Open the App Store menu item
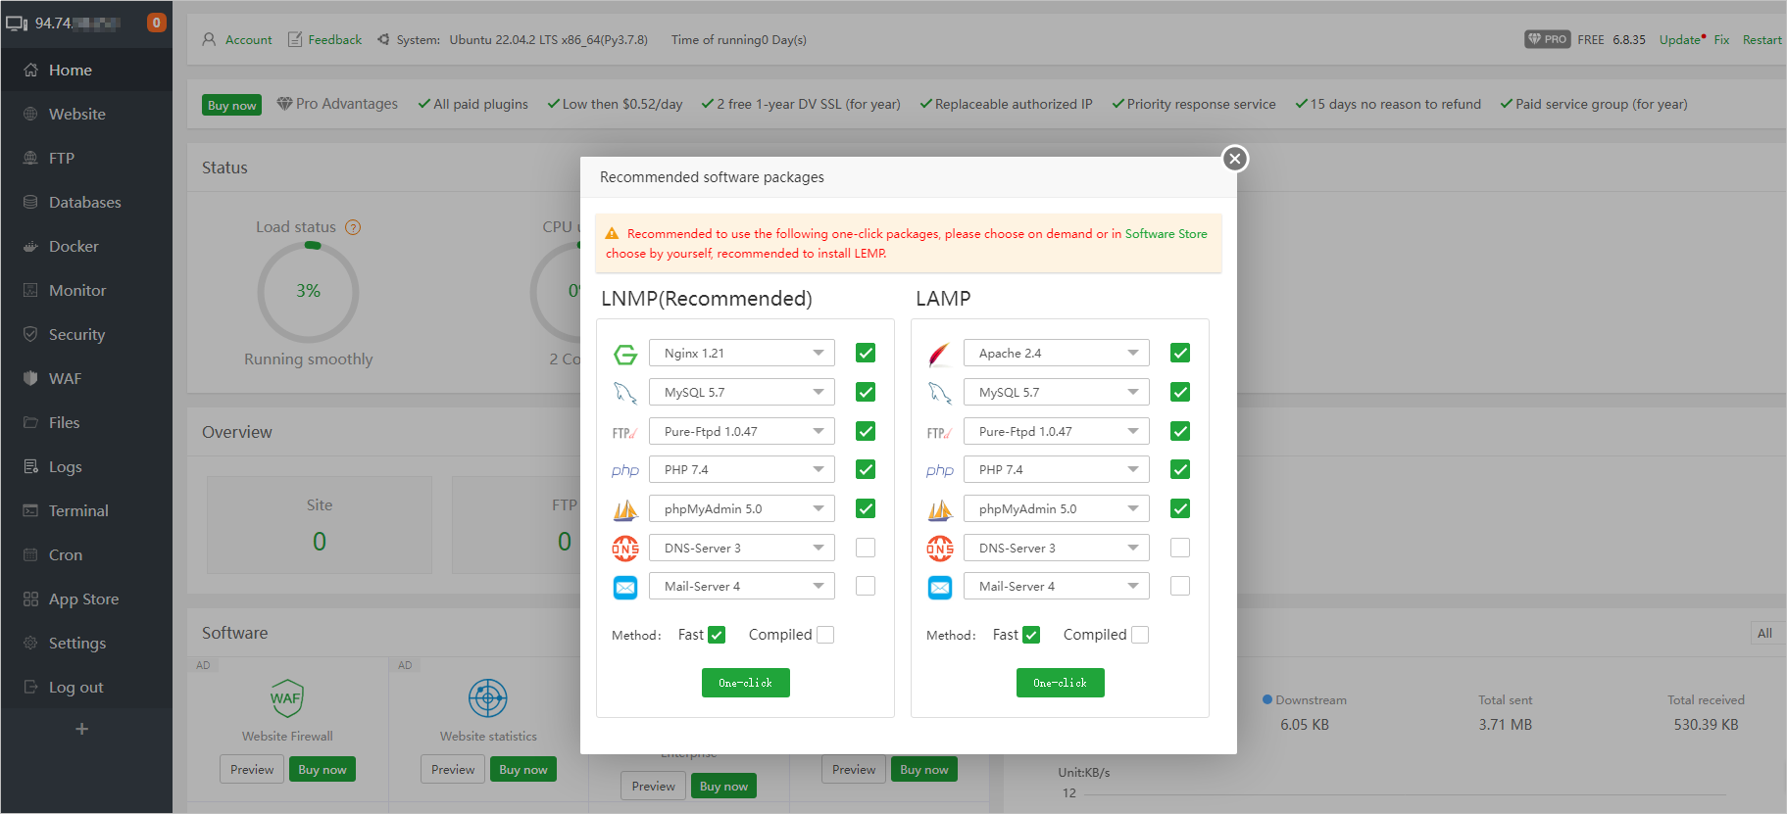This screenshot has height=814, width=1787. (x=86, y=599)
